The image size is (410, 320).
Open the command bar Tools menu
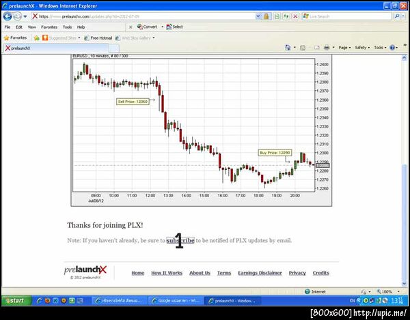pyautogui.click(x=380, y=48)
